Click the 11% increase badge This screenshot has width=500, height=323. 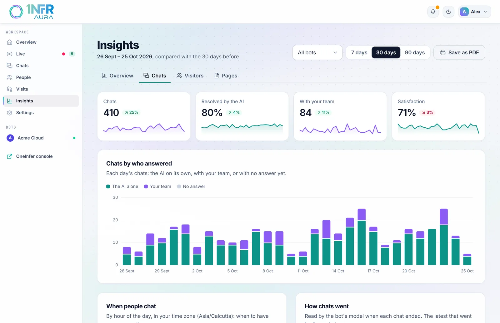323,112
